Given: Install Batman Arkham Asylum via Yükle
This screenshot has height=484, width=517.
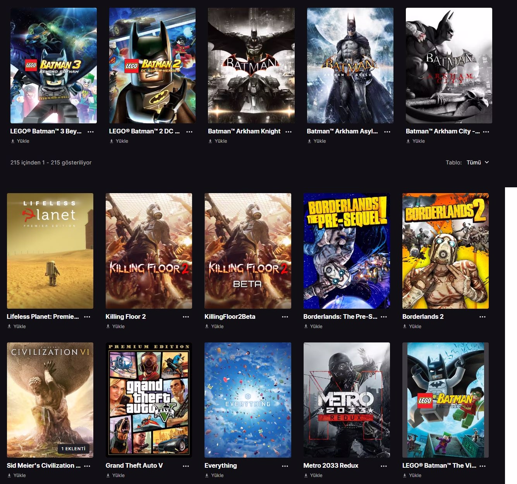Looking at the screenshot, I should click(317, 141).
